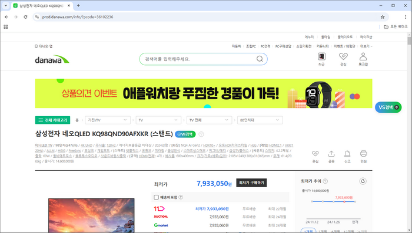Click the floating VS검색 button
Viewport: 412px width, 233px height.
tap(388, 107)
